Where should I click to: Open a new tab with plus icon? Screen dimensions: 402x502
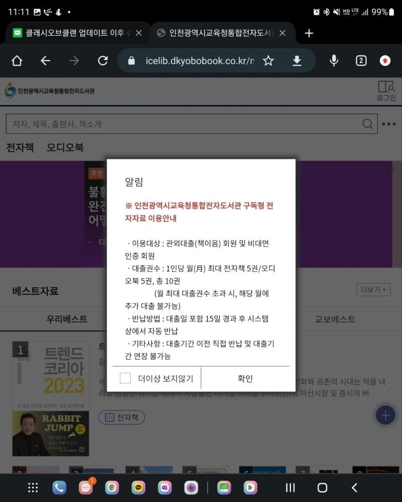[309, 33]
